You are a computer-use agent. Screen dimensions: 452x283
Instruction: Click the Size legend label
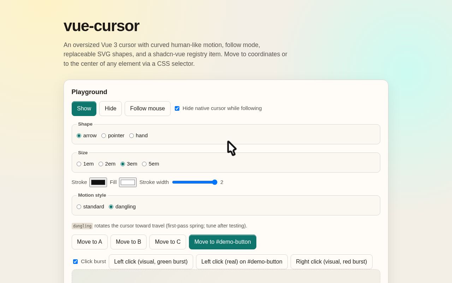[83, 153]
